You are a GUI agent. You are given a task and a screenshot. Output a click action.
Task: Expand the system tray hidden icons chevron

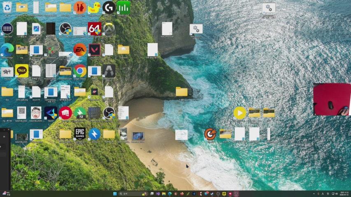(x=314, y=194)
